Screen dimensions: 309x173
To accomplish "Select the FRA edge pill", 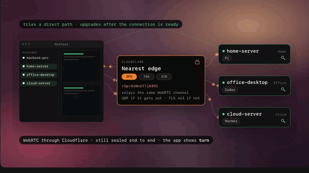I will click(x=147, y=76).
